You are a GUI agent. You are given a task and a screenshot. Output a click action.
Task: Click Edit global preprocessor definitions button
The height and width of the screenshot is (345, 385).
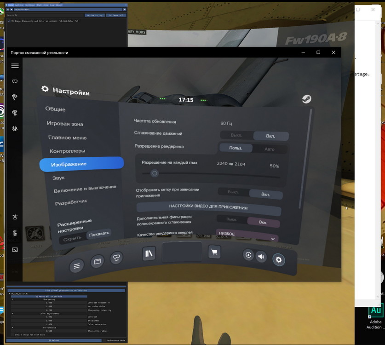point(66,290)
